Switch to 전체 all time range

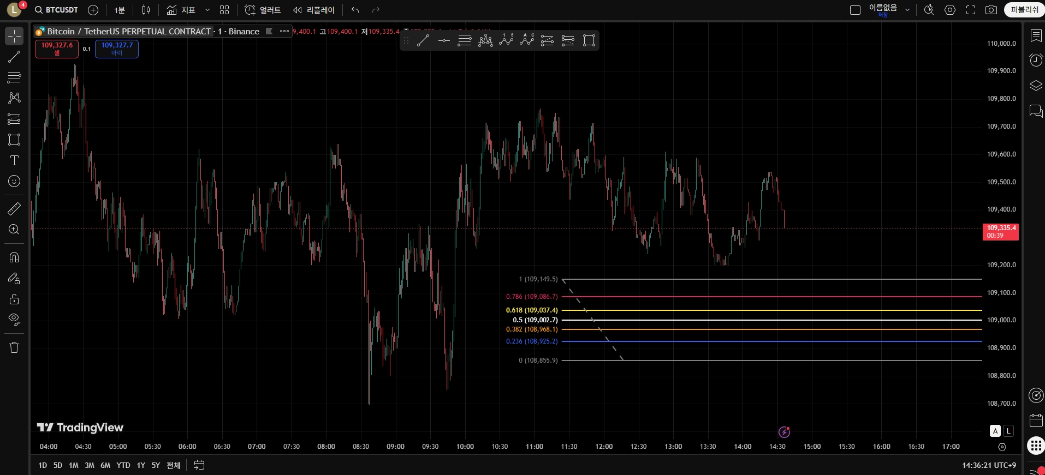coord(174,465)
